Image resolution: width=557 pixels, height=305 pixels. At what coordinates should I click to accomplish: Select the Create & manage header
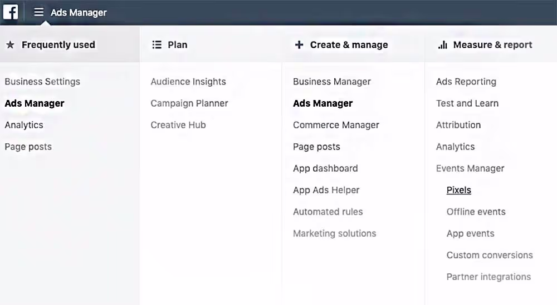pos(349,44)
